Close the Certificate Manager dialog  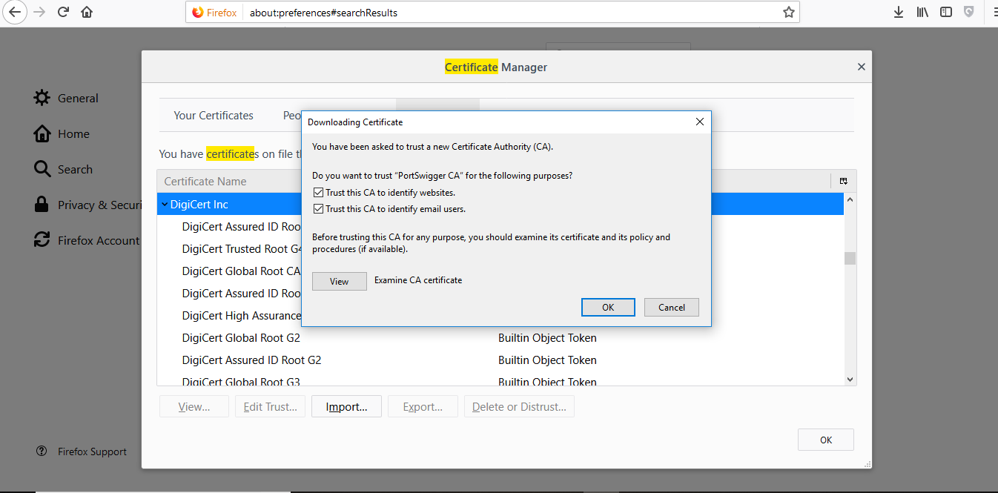coord(861,67)
